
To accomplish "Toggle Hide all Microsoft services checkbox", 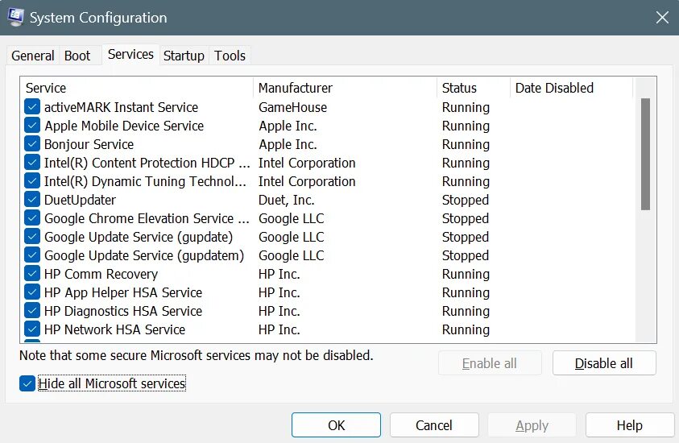I will tap(29, 383).
